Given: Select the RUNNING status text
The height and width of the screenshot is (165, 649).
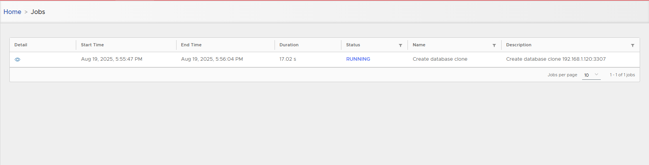Looking at the screenshot, I should 358,59.
